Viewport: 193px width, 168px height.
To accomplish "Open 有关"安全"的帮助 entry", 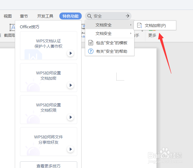I will click(x=110, y=51).
